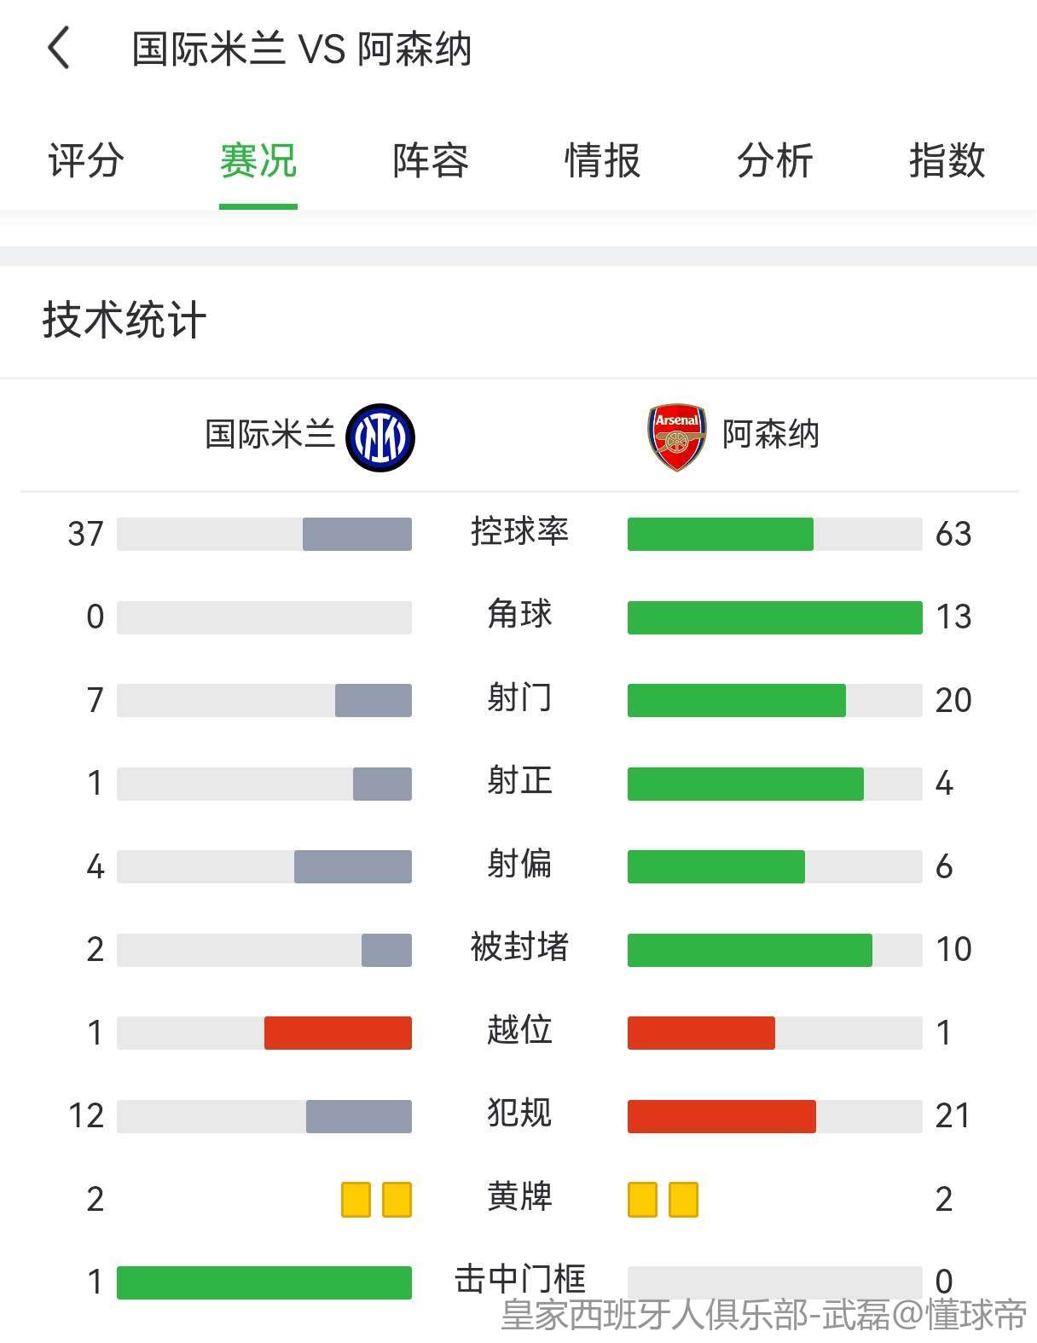Tap Arsenal's green 角球 corner bar
Screen dimensions: 1037x1343
[x=775, y=617]
